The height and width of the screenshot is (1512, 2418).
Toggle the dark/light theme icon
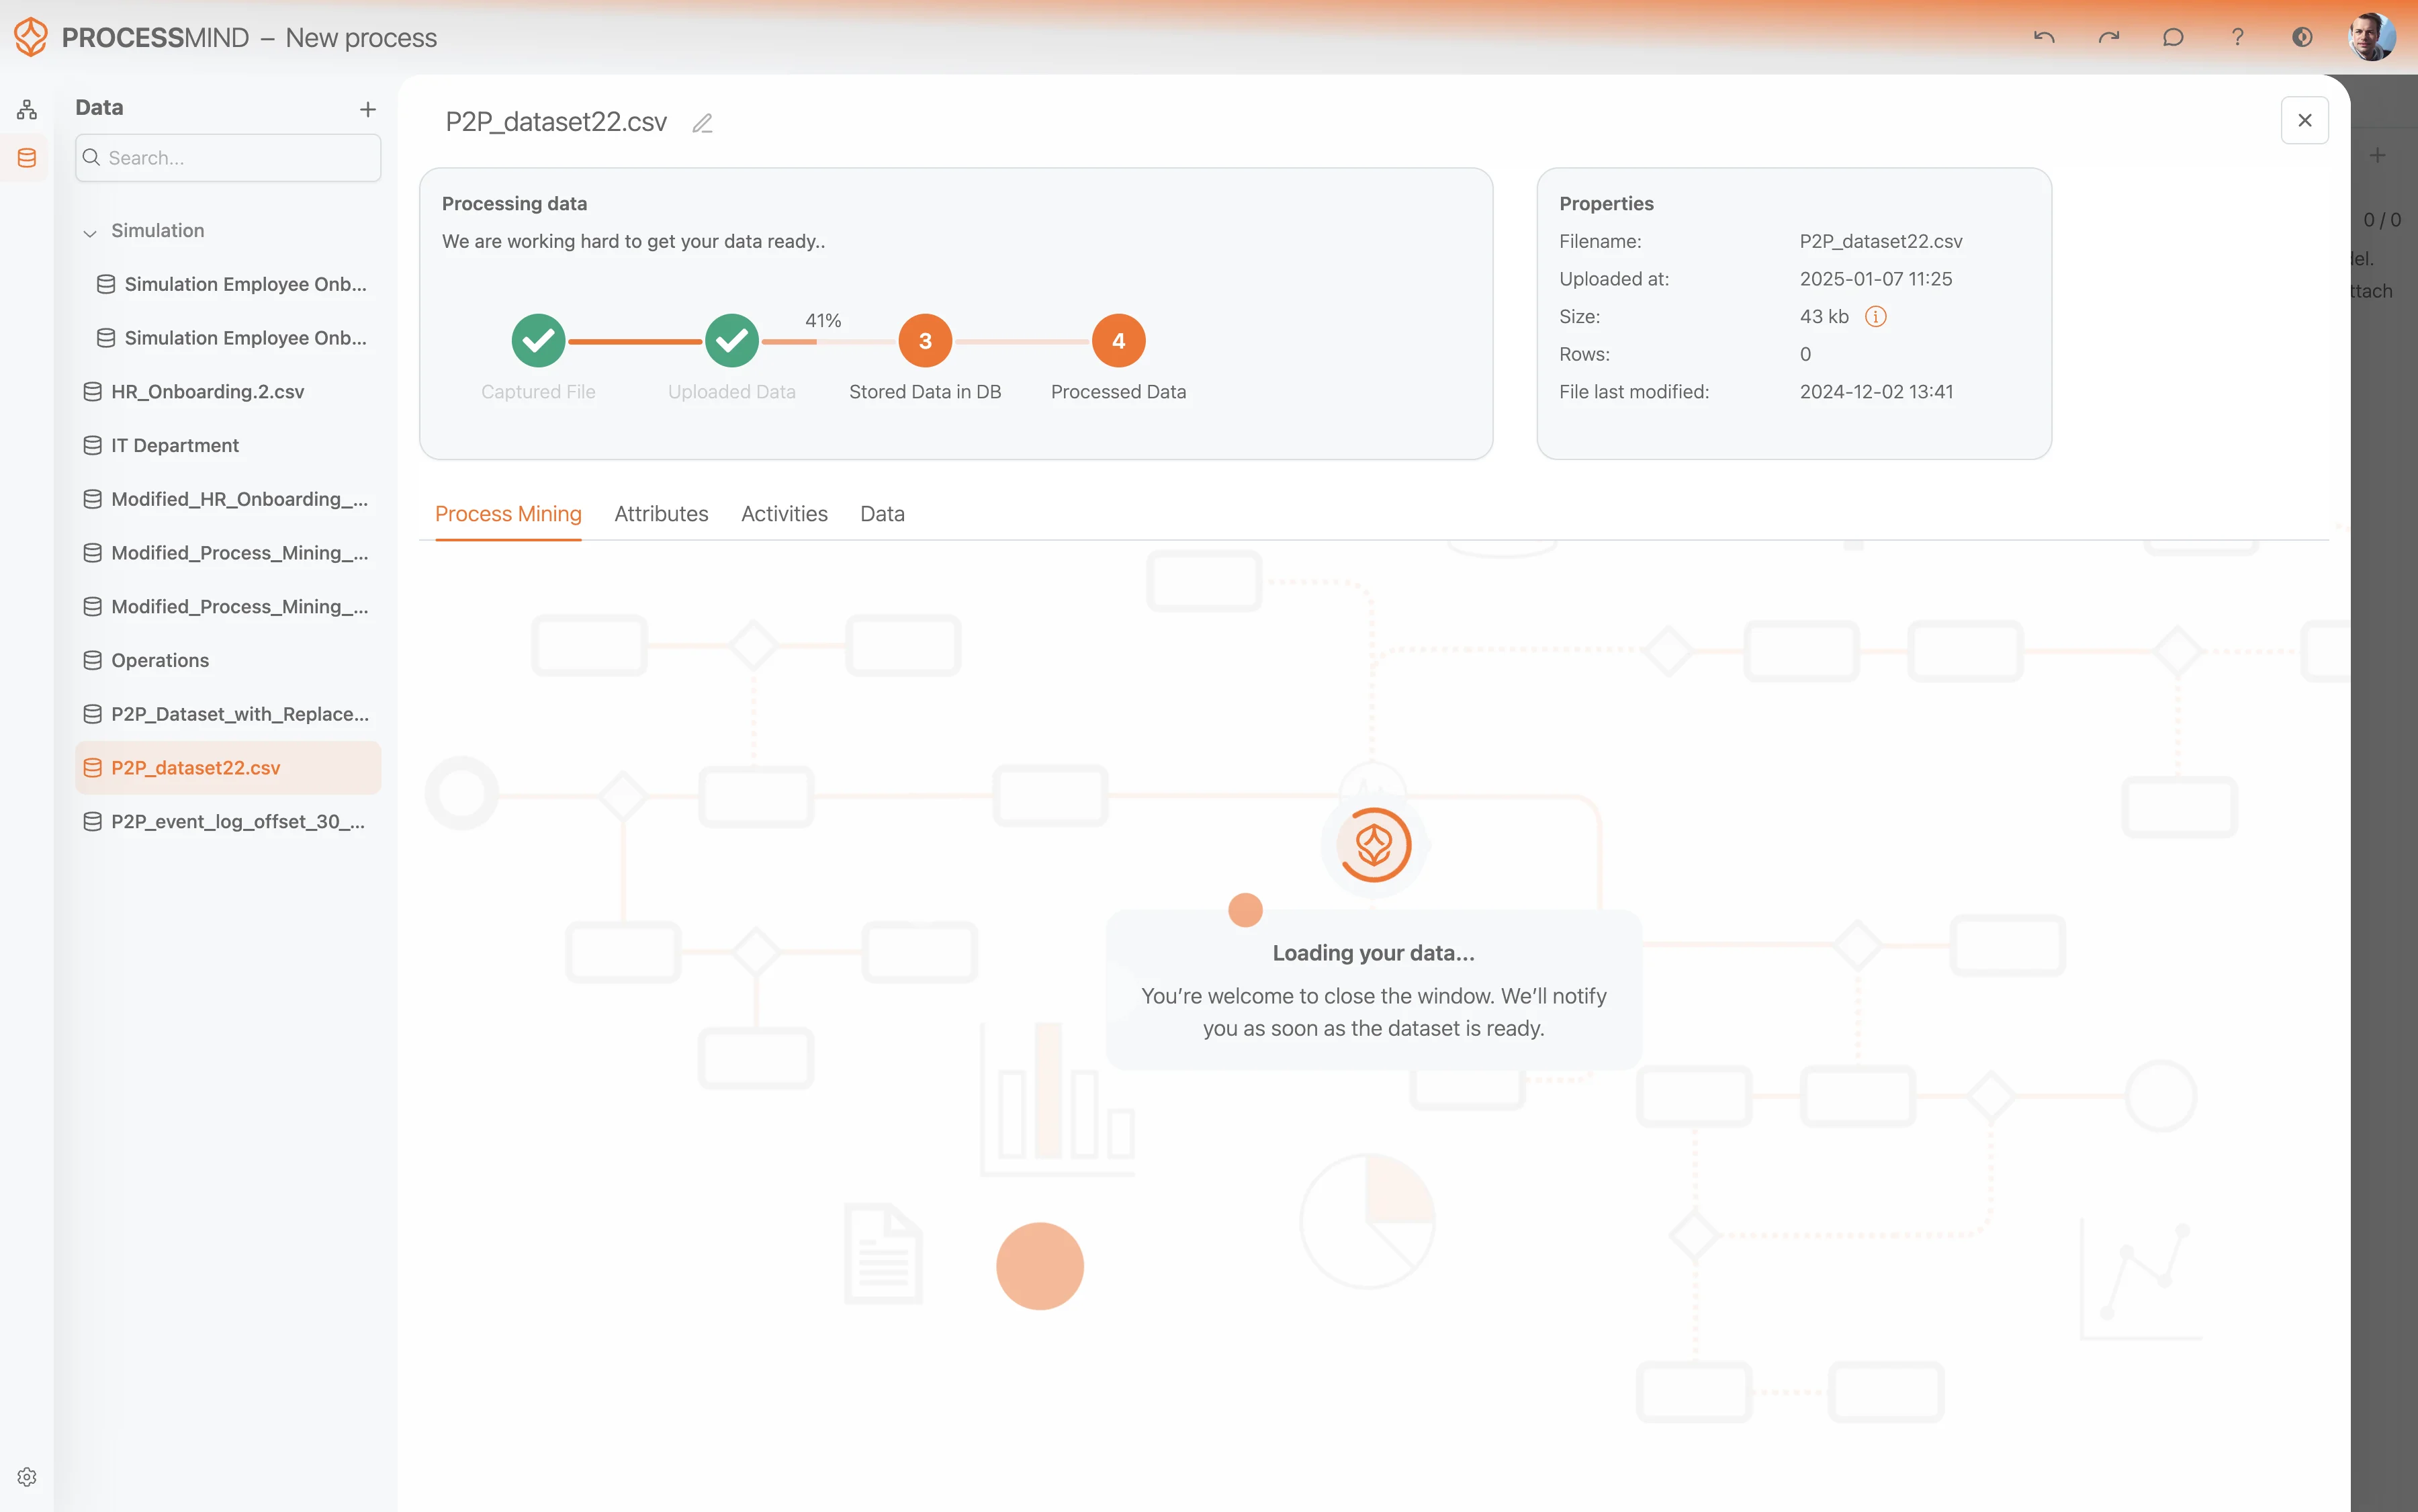[x=2302, y=37]
